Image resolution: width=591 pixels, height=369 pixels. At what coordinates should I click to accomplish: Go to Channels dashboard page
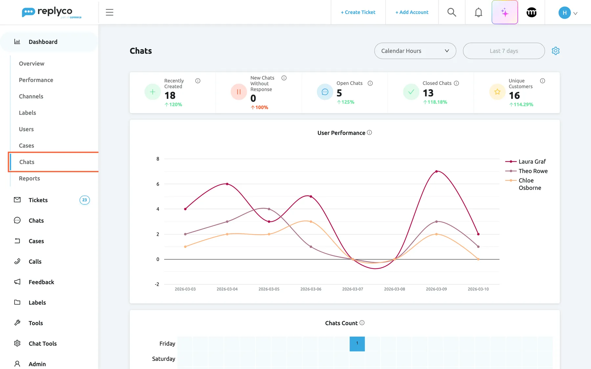31,96
